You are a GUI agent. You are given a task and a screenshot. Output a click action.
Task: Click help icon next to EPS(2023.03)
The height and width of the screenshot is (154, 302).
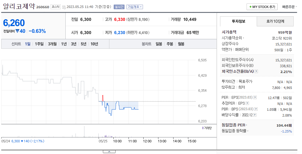click(255, 98)
